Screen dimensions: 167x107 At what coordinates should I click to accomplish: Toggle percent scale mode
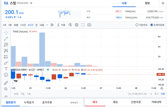pyautogui.click(x=151, y=94)
